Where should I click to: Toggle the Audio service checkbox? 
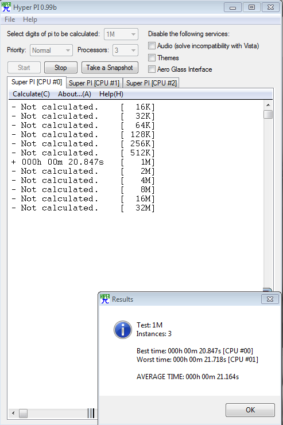pos(152,45)
